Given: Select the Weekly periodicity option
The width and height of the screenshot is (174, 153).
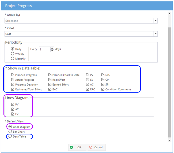Looking at the screenshot, I should click(x=12, y=54).
